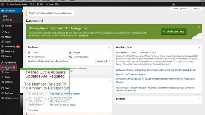Open the NextGEN Facebook plugin link

click(x=155, y=89)
